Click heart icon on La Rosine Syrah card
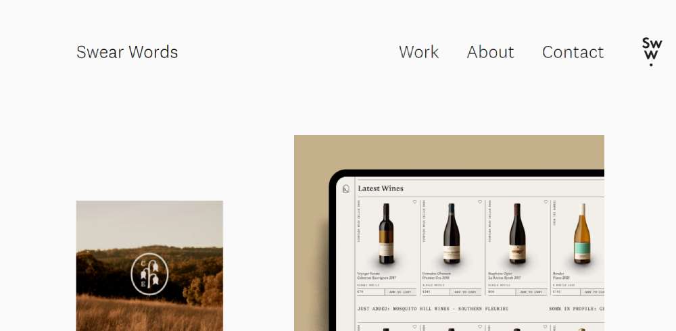This screenshot has width=676, height=331. [x=546, y=202]
